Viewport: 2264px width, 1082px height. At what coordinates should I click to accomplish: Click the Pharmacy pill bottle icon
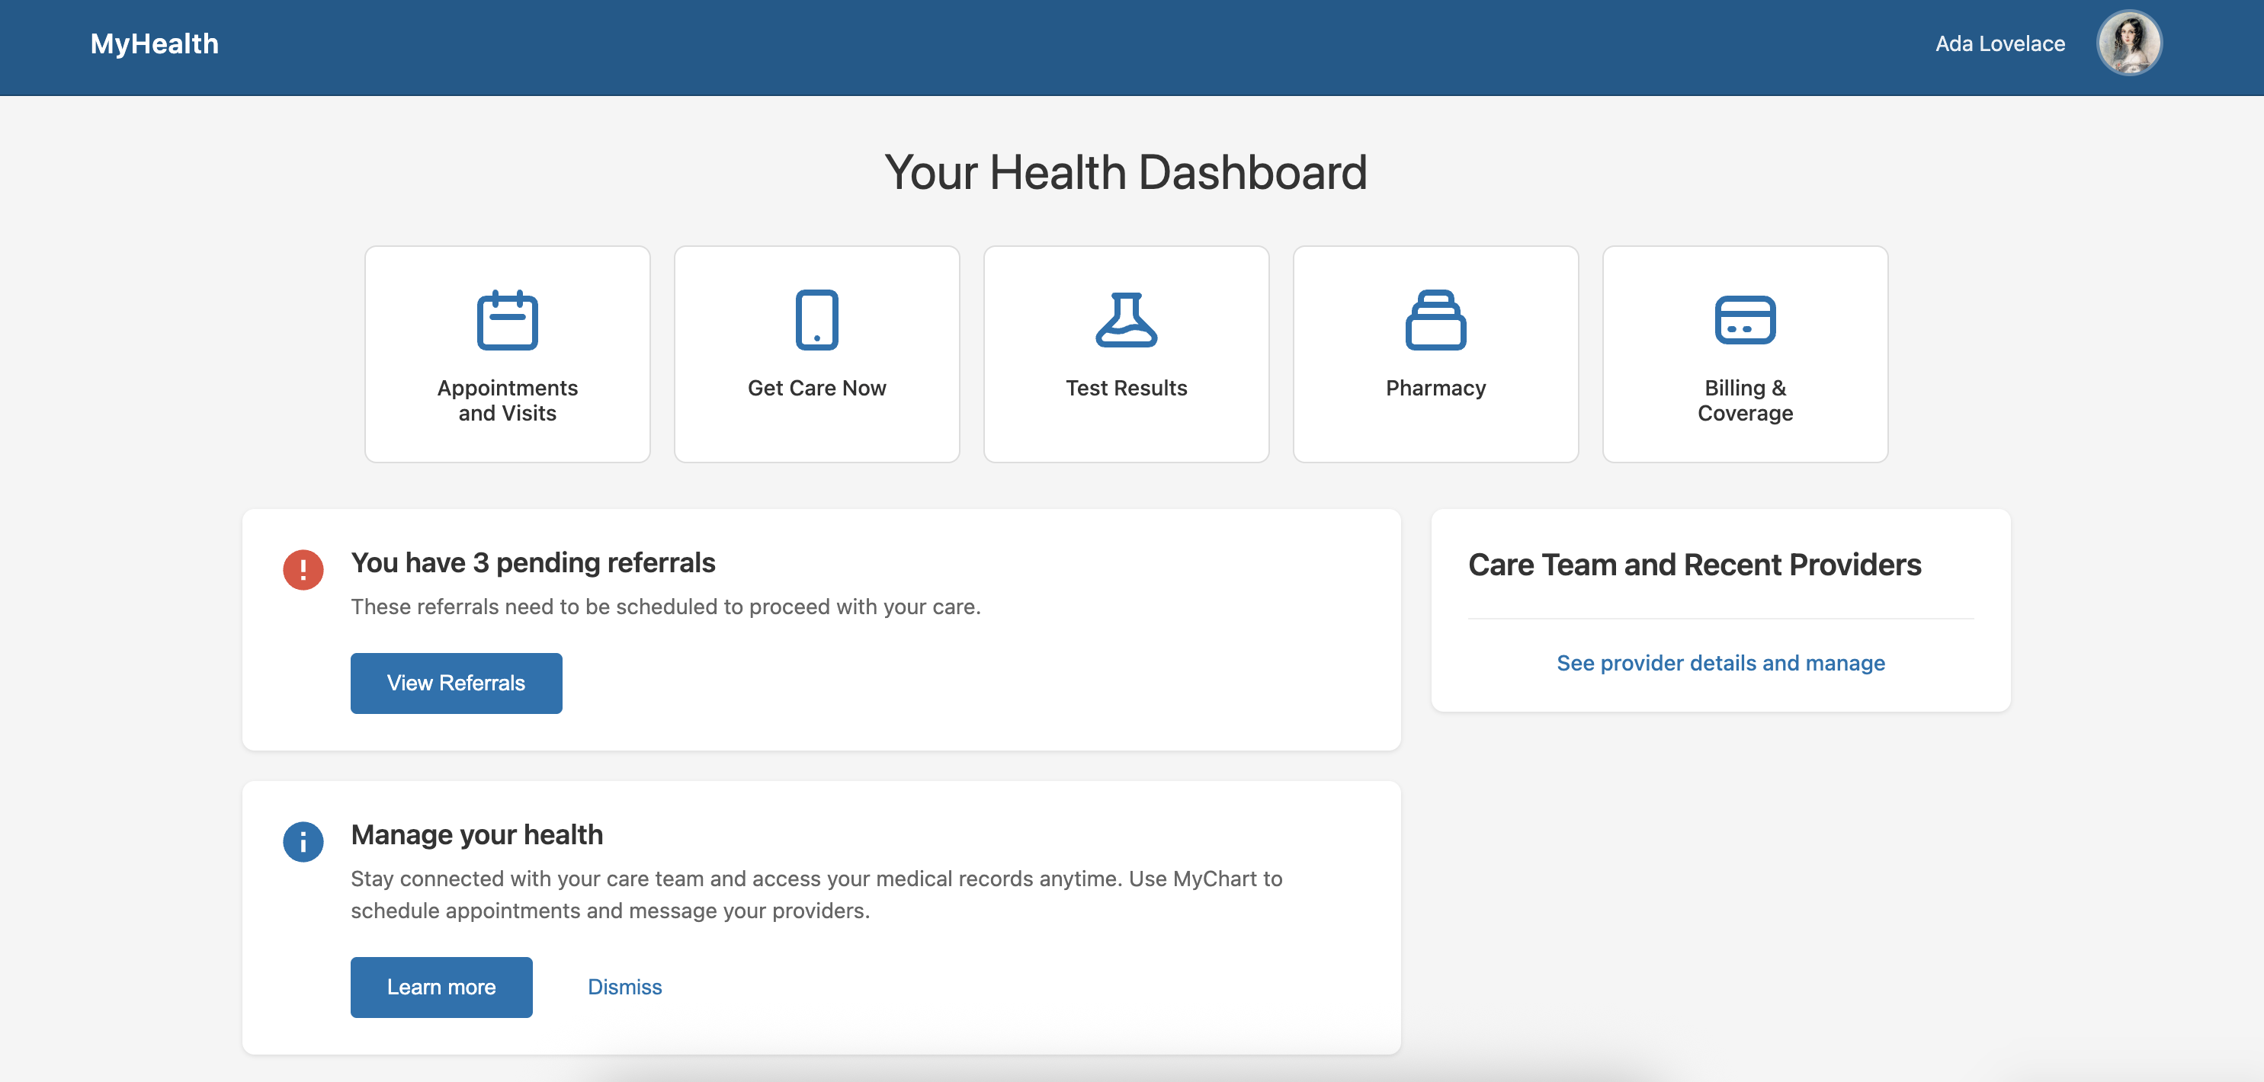pyautogui.click(x=1435, y=320)
